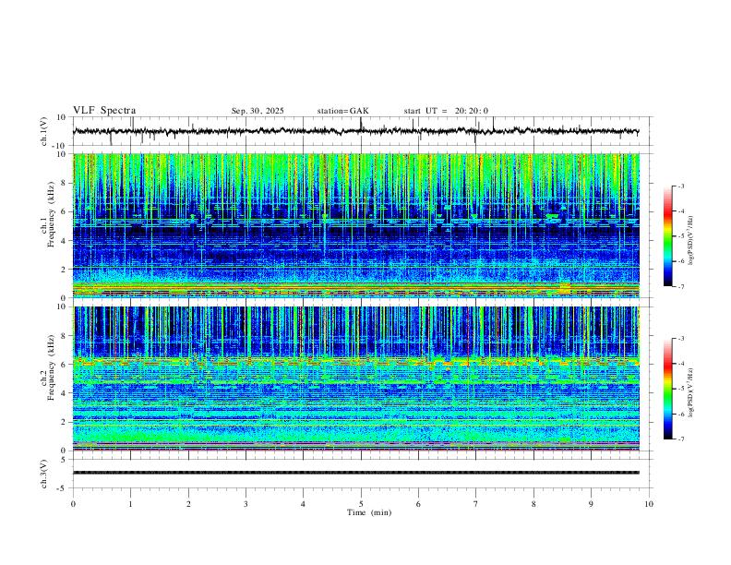This screenshot has width=731, height=565.
Task: Select the "start UT = 20:20:0" text
Action: (446, 111)
